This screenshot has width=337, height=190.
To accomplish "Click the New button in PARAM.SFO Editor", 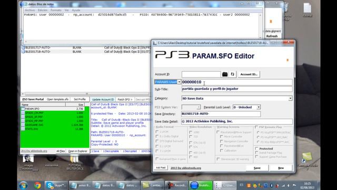I will point(281,168).
